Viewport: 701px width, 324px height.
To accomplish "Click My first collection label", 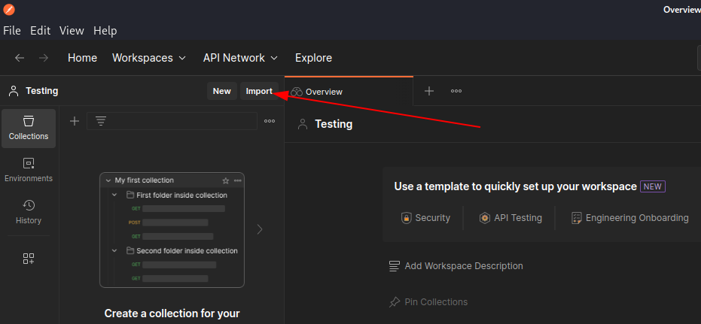I will (145, 180).
